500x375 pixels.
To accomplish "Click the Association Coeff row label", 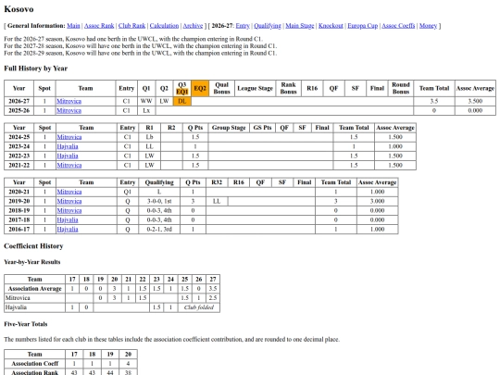I will coord(35,364).
